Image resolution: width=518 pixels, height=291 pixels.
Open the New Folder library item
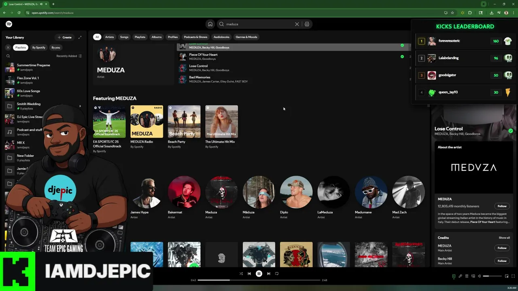pyautogui.click(x=24, y=158)
